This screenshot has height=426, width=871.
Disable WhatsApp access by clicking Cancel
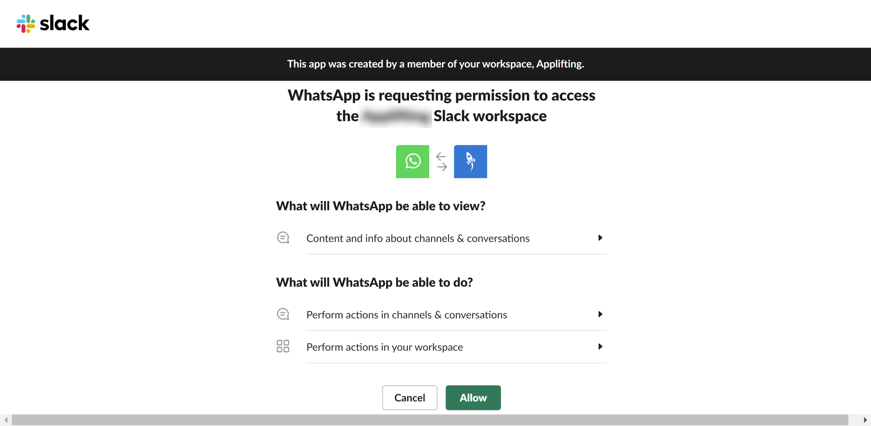tap(409, 398)
